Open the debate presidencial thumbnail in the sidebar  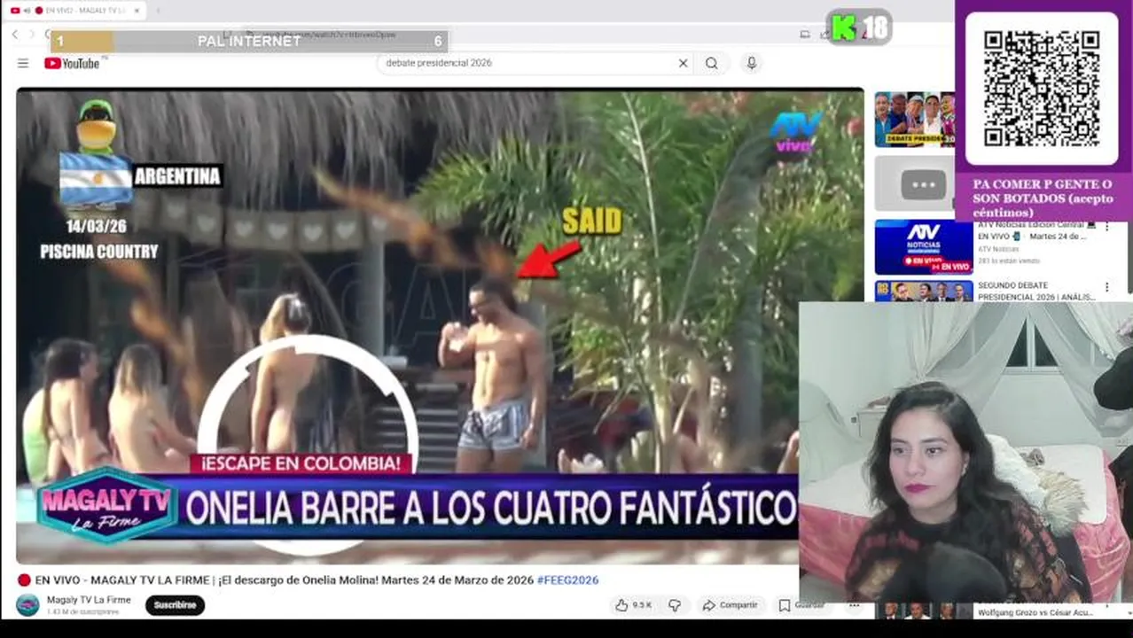click(x=914, y=120)
